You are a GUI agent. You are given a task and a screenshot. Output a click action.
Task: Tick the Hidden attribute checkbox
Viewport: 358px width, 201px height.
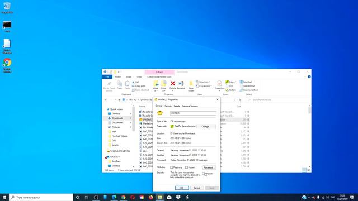click(186, 167)
